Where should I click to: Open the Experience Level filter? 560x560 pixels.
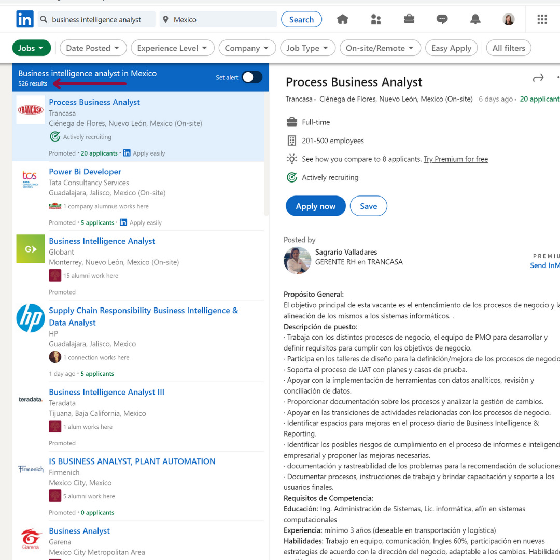(173, 48)
